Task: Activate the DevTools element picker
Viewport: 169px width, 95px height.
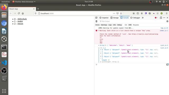Action: 96,18
